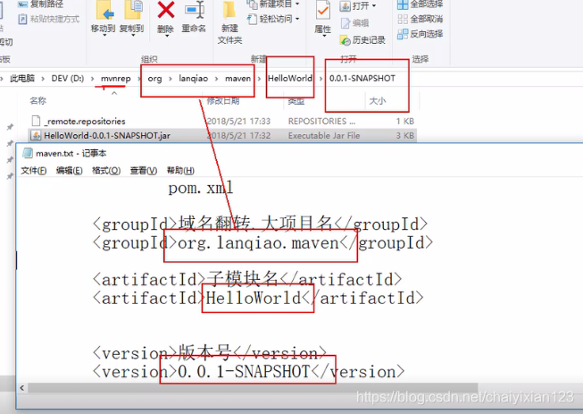Click the org.lanqiao.maven groupId text in Notepad
Image resolution: width=583 pixels, height=414 pixels.
[x=258, y=243]
